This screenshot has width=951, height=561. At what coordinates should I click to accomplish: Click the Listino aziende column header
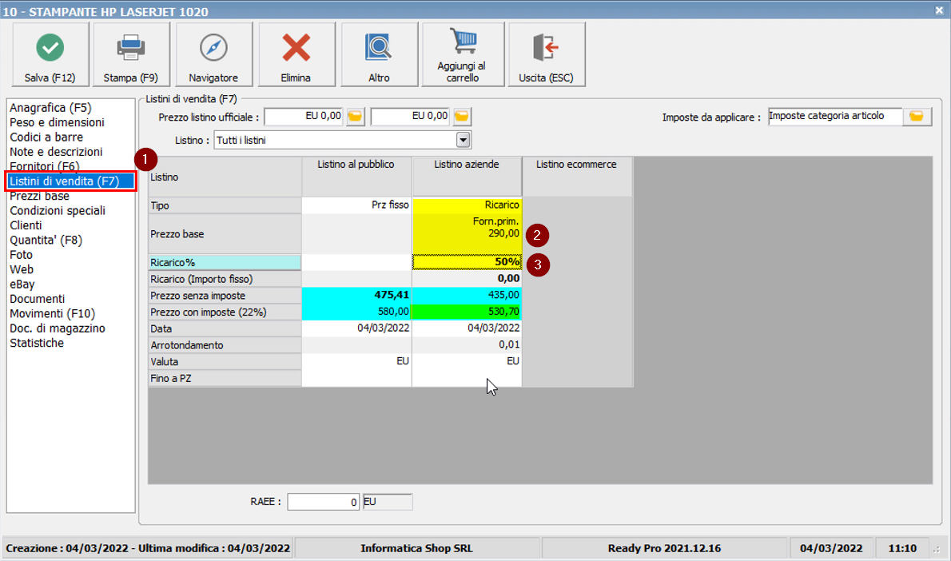point(467,177)
